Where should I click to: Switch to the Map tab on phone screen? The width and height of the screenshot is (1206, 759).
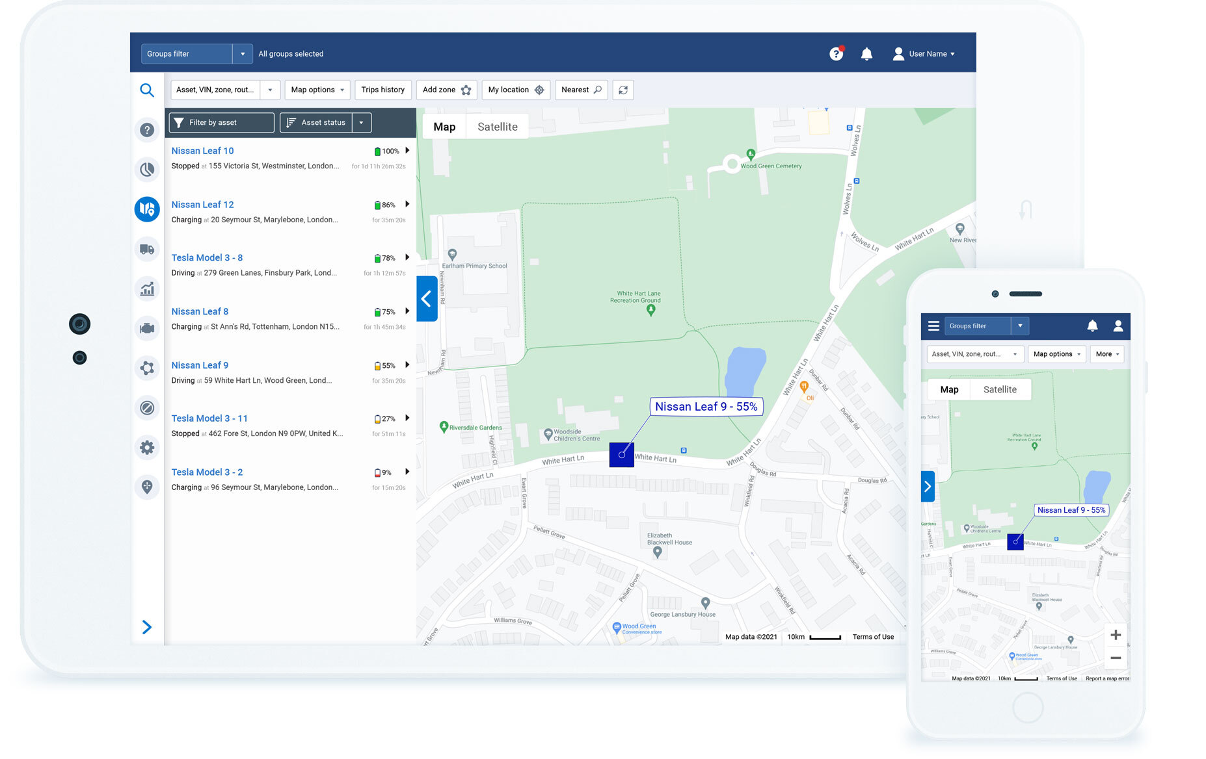pos(948,389)
